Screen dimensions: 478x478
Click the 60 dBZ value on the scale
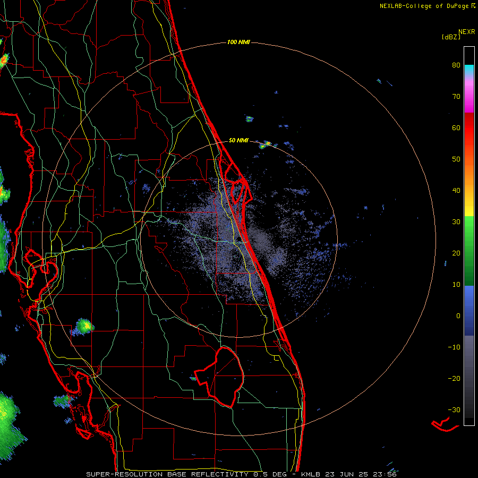point(456,127)
